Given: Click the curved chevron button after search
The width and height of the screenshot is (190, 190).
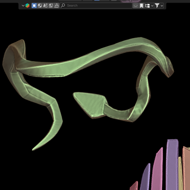Looking at the screenshot, I should [136, 6].
